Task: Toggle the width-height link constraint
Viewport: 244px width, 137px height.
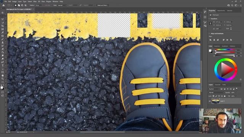Action: [210, 24]
